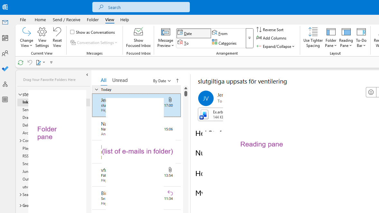Viewport: 379px width, 213px height.
Task: Click the Undo quick access icon
Action: tap(30, 63)
